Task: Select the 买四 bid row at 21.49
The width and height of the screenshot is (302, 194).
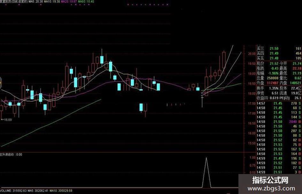Action: [x=279, y=54]
